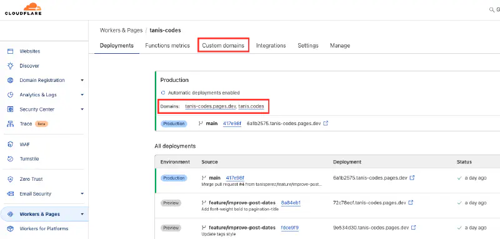Click the Analytics & Logs chart icon

pos(10,94)
